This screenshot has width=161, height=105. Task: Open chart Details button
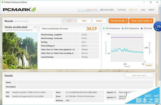149,65
